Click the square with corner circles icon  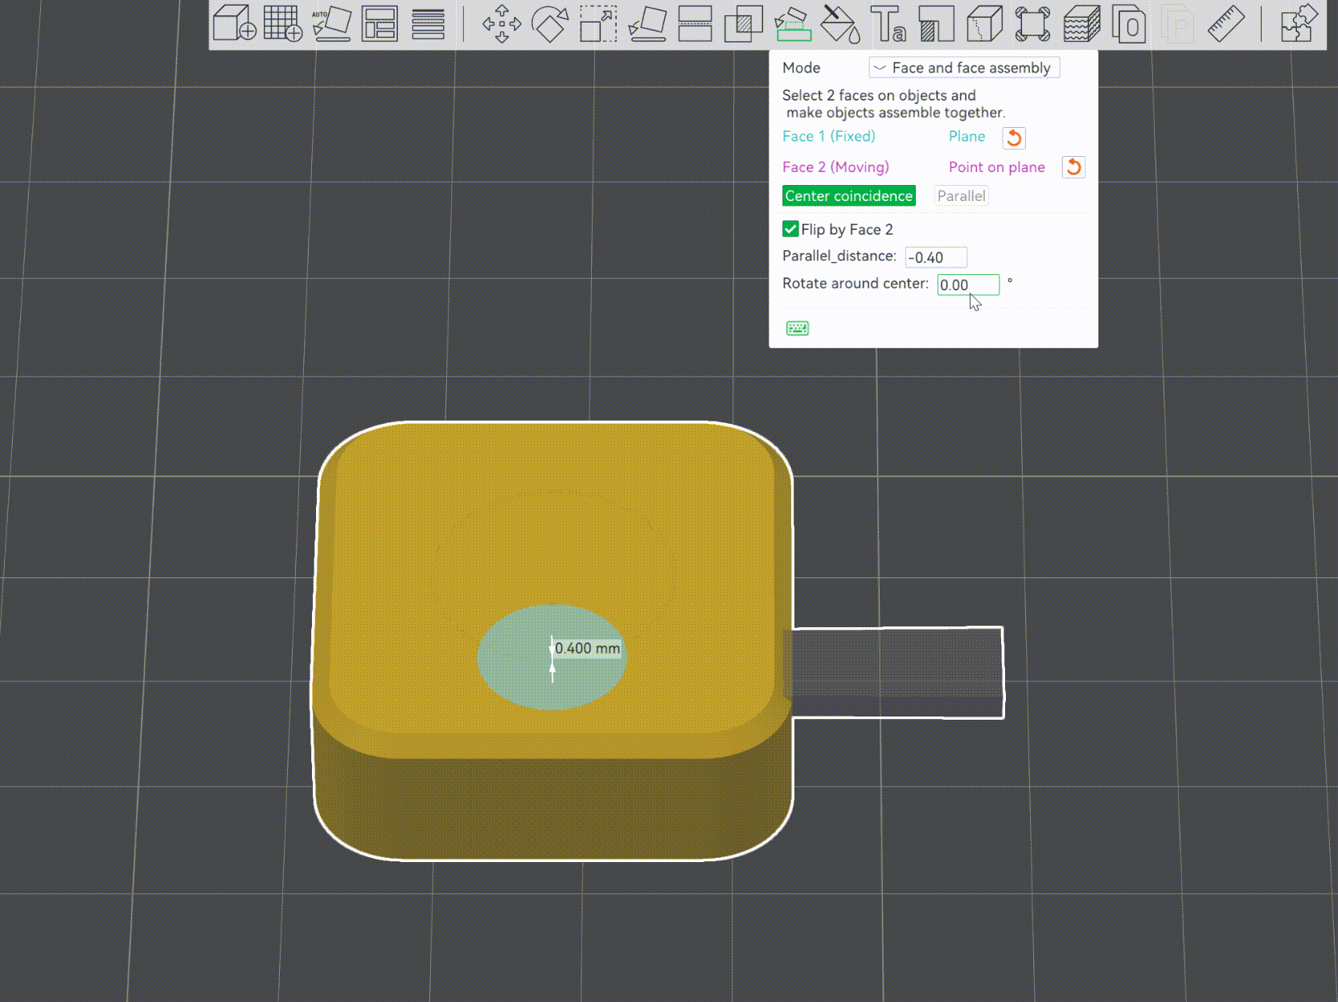[1033, 23]
